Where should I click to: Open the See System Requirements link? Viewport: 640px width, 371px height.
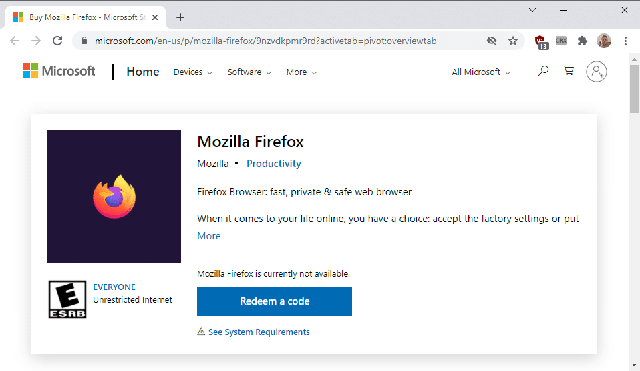coord(259,332)
